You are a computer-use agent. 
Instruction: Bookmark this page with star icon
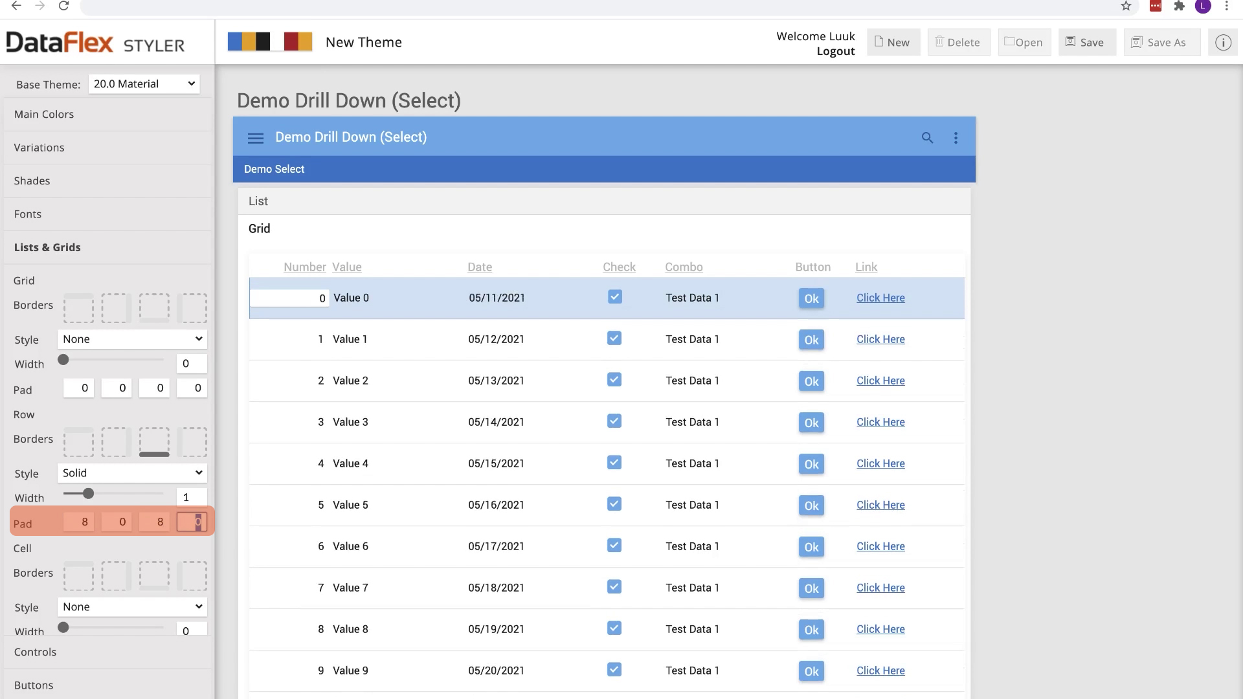[1126, 6]
